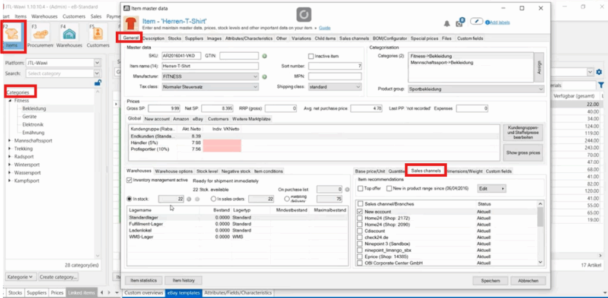Screen dimensions: 608x298
Task: Open the Edit dropdown button
Action: click(x=492, y=188)
